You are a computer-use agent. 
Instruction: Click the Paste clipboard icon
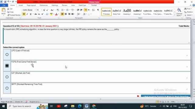(x=3, y=10)
